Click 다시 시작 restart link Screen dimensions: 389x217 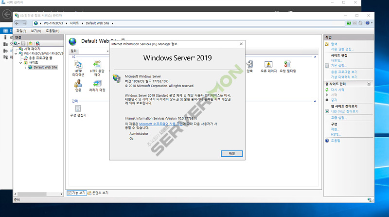(337, 90)
